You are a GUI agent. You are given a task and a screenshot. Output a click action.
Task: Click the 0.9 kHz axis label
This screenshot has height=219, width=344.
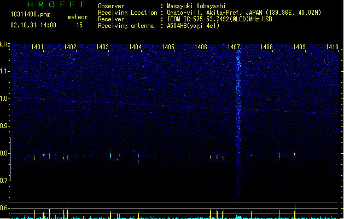4,126
